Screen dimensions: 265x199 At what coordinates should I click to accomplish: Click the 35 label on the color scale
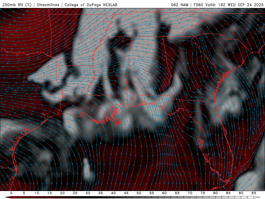coord(101,193)
